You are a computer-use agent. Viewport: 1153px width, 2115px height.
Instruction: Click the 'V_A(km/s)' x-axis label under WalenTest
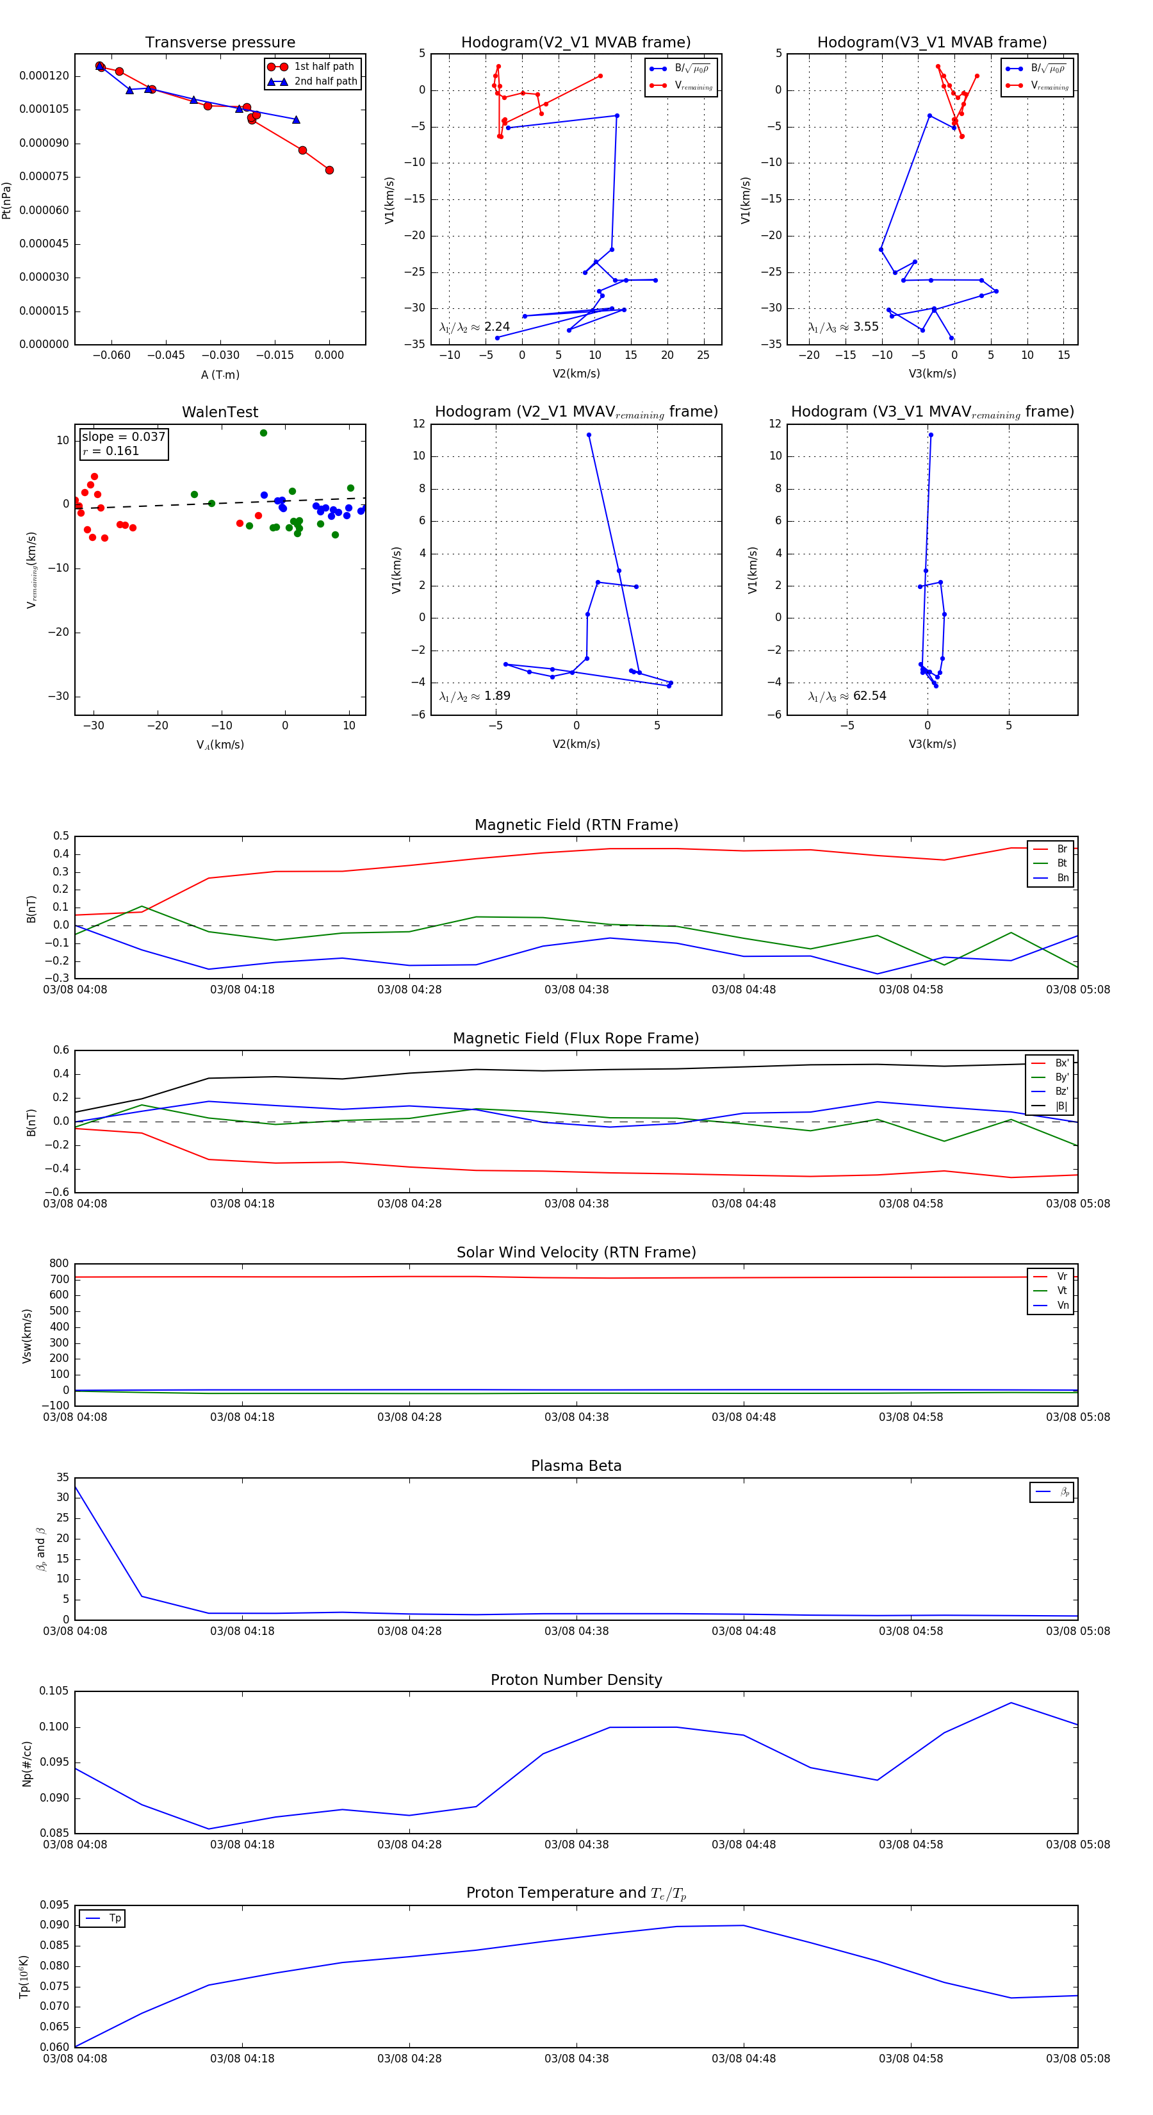click(x=220, y=745)
